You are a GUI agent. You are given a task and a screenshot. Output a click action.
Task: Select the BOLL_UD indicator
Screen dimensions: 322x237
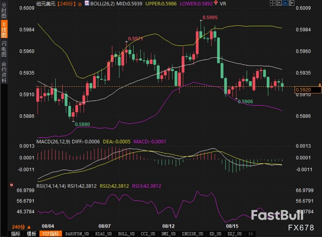126,234
